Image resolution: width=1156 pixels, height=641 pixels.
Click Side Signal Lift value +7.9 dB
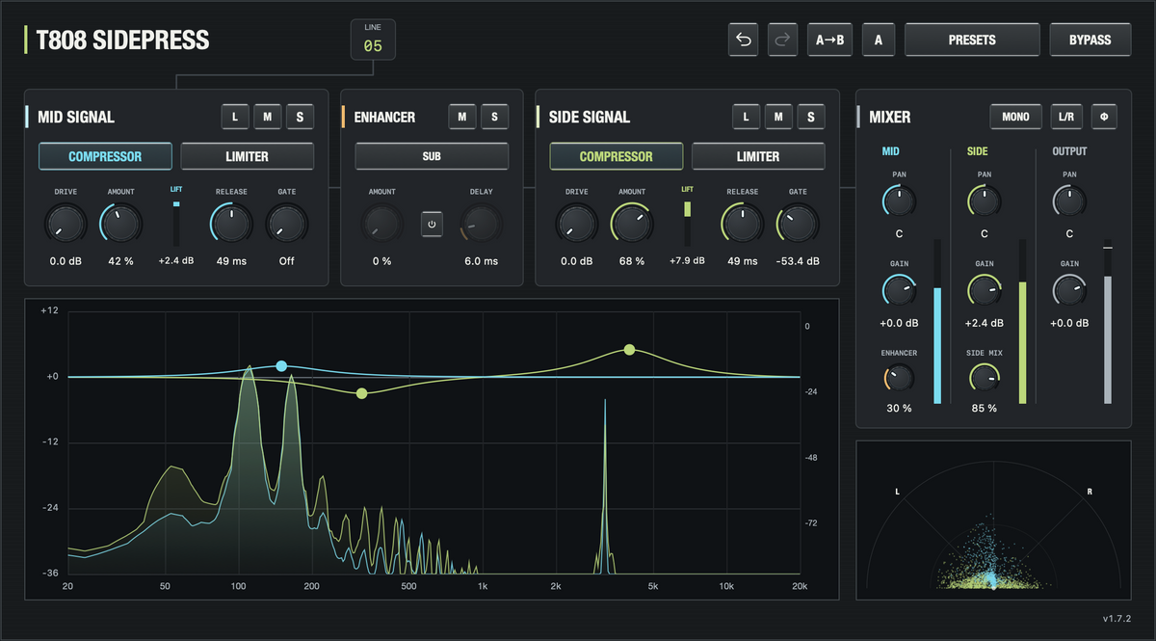pyautogui.click(x=687, y=261)
